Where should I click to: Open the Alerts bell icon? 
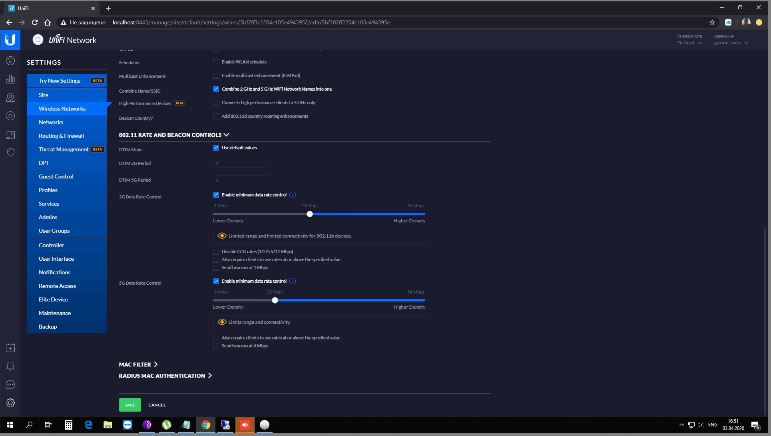(10, 366)
